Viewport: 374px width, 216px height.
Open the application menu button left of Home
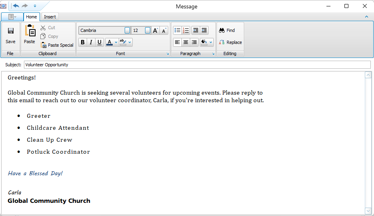coord(12,17)
